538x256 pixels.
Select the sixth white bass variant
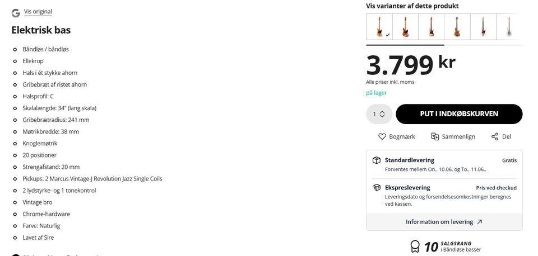(509, 27)
